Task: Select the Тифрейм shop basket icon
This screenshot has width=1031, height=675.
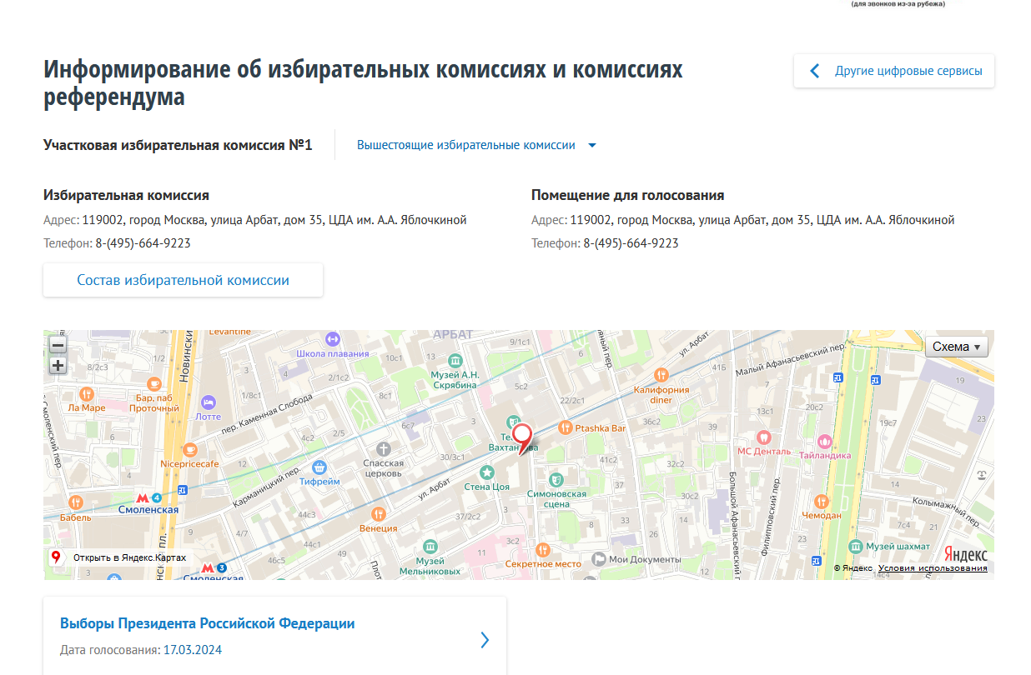Action: [319, 467]
